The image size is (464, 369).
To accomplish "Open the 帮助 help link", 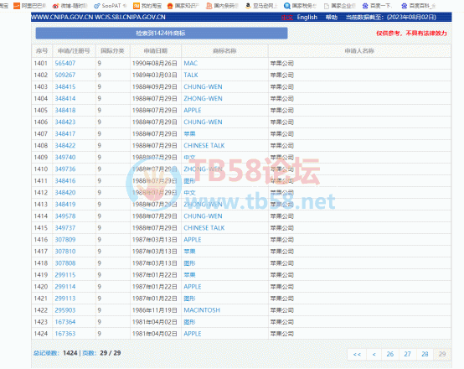I will (x=332, y=17).
